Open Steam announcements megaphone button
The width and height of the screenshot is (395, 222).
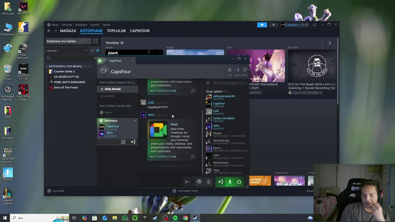(262, 25)
